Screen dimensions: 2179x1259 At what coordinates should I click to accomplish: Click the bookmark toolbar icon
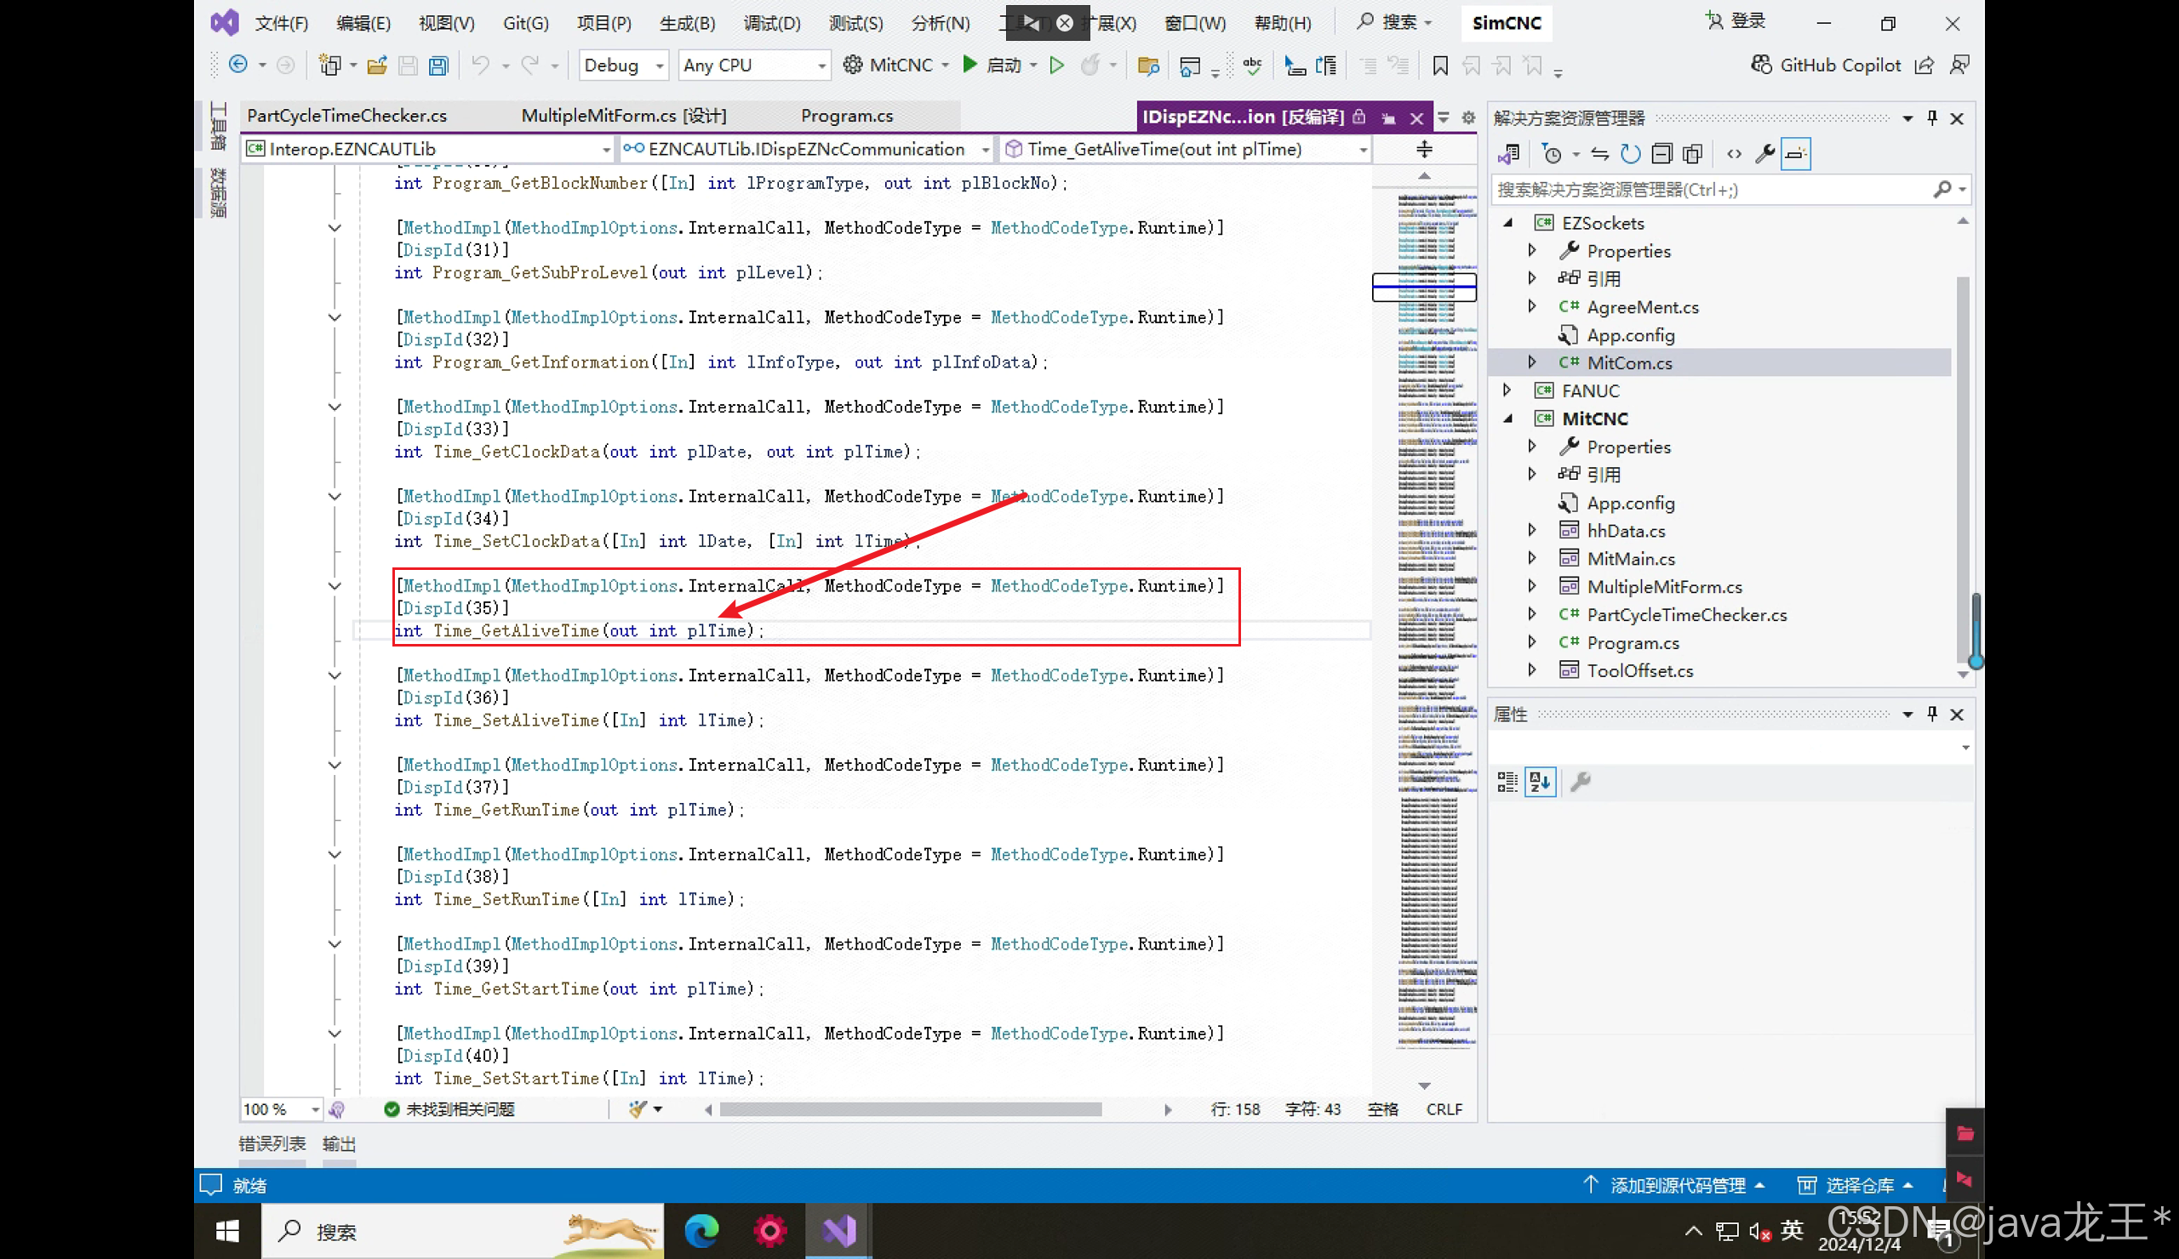click(x=1439, y=66)
